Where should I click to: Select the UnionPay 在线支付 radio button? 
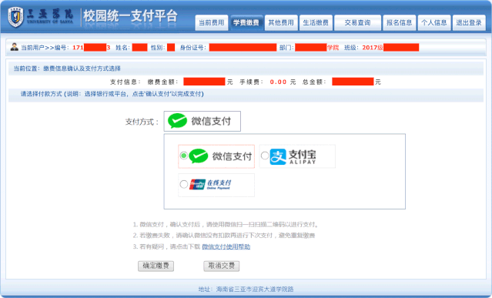(183, 184)
